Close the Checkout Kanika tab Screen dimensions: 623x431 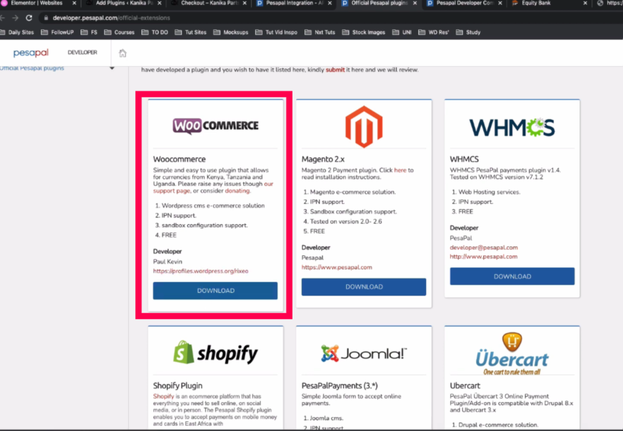[244, 3]
